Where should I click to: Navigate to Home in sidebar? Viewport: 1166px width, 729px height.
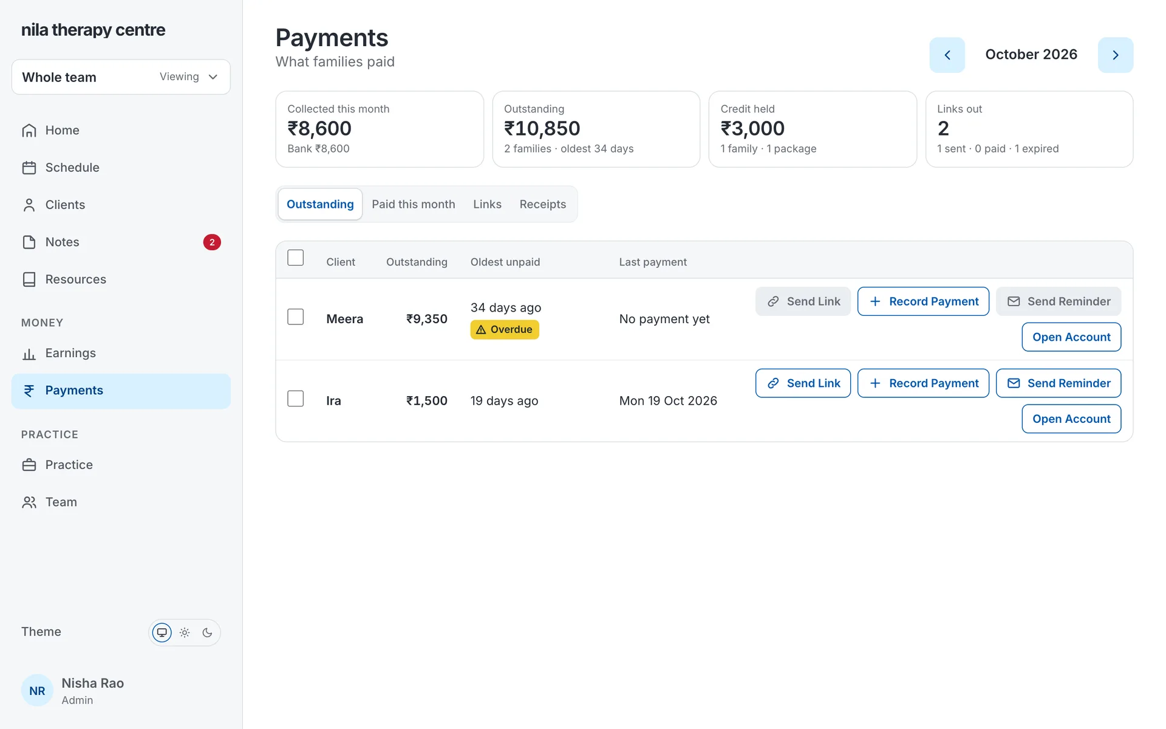pos(121,131)
